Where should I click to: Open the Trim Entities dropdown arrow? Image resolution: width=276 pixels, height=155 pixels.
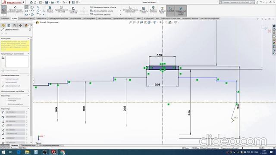point(50,15)
